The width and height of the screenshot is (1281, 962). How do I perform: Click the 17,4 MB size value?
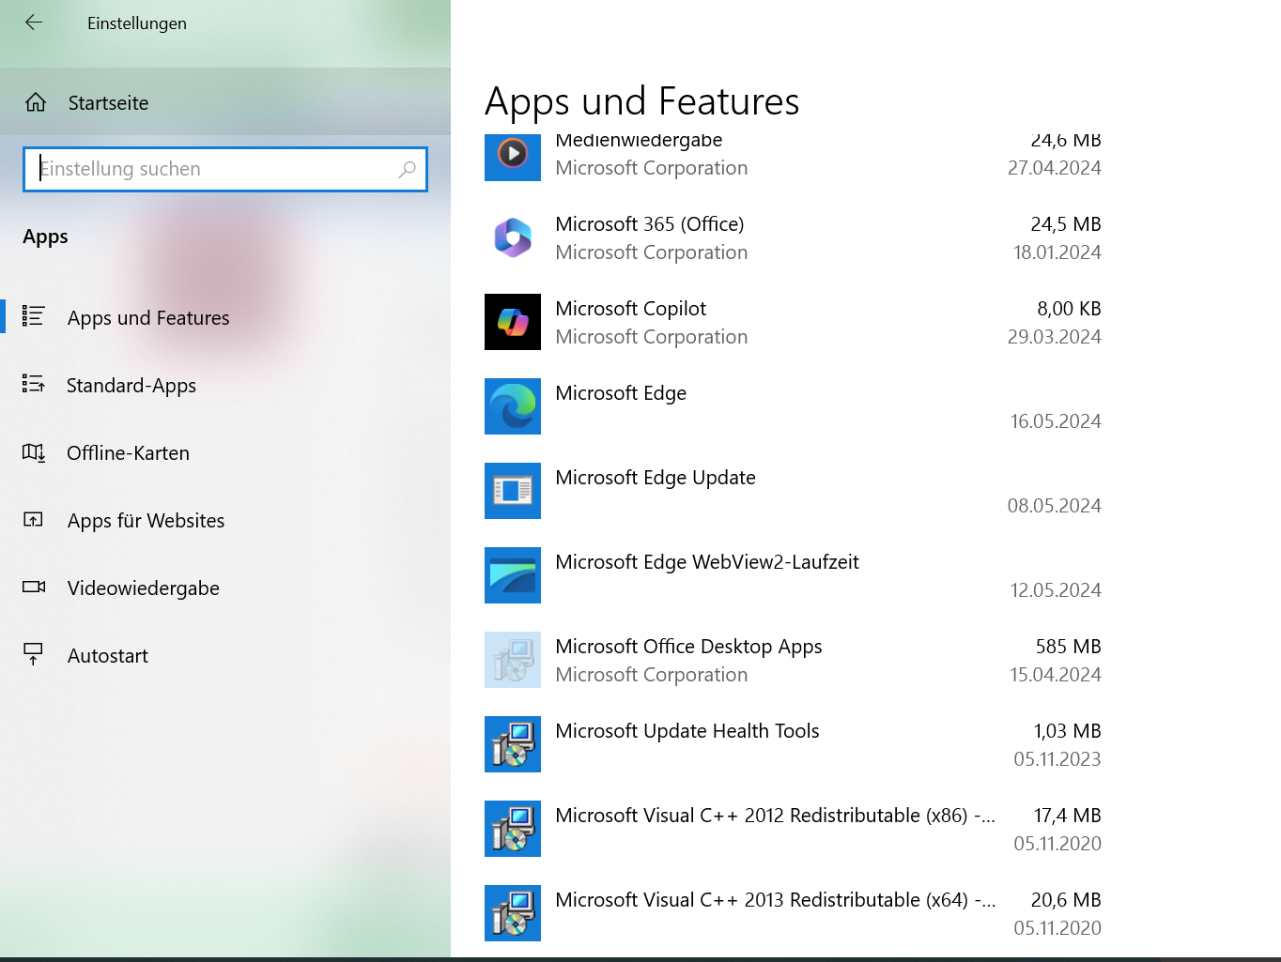click(1068, 816)
